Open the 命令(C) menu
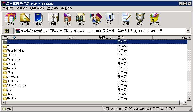This screenshot has width=193, height=112. [22, 8]
